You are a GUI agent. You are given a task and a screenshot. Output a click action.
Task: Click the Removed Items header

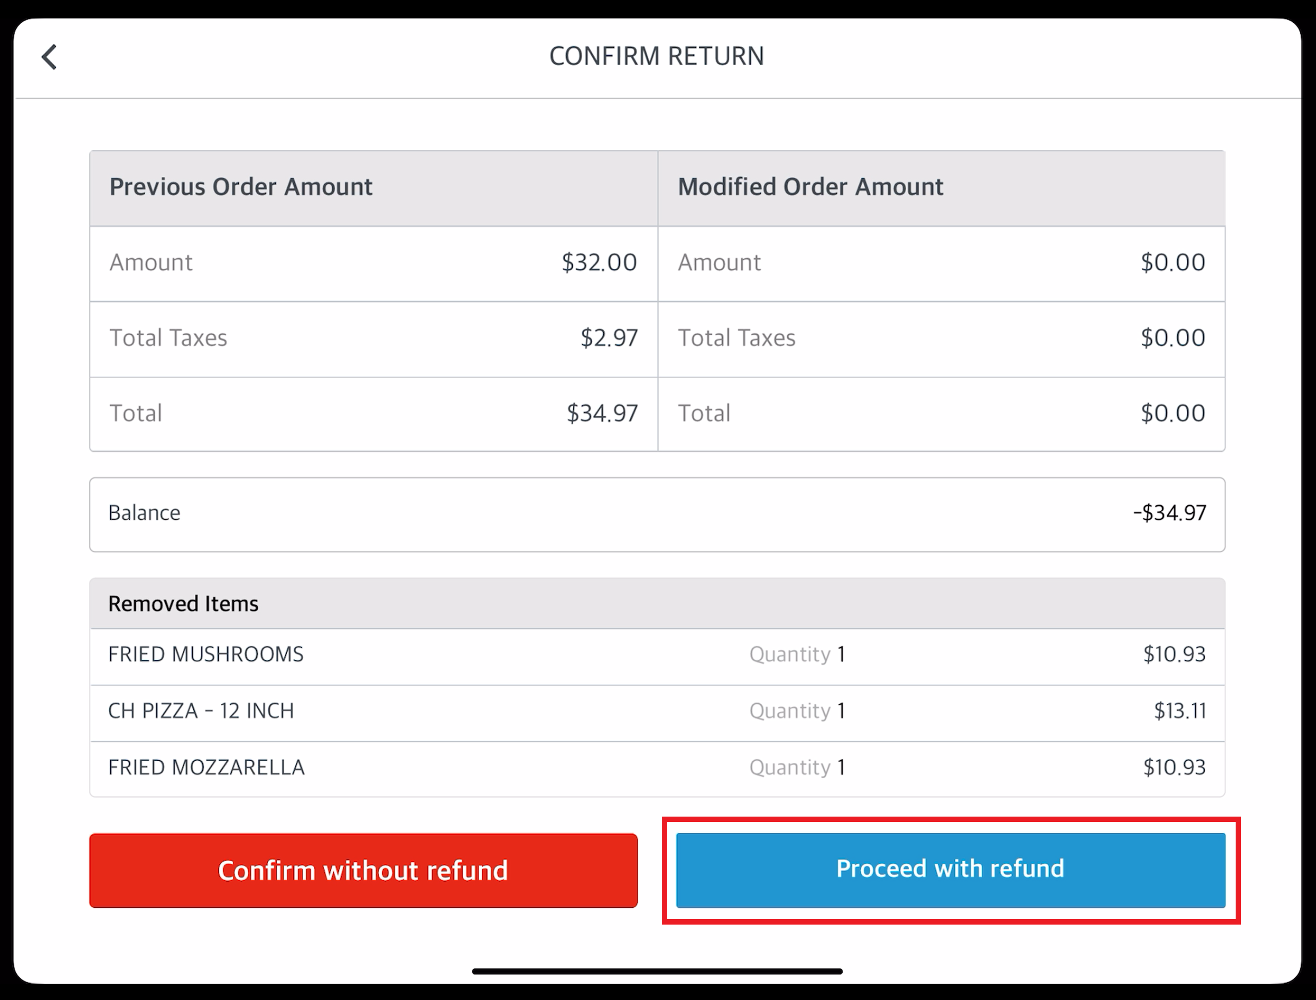[184, 603]
